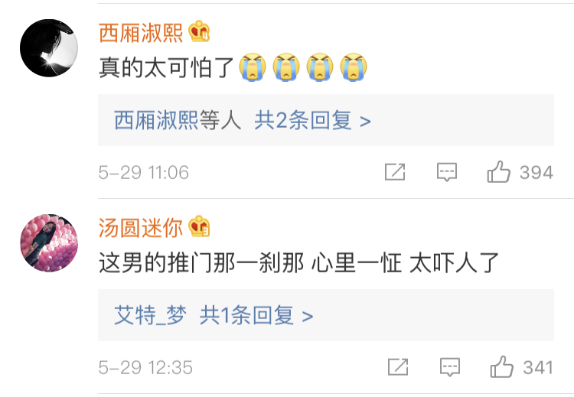Select the comment text 这男的推门那一刹那
574x397 pixels.
[201, 262]
